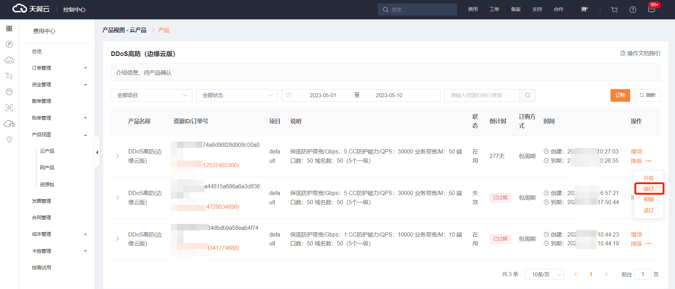Click the 刷新 refresh button
Image resolution: width=675 pixels, height=289 pixels.
[647, 95]
